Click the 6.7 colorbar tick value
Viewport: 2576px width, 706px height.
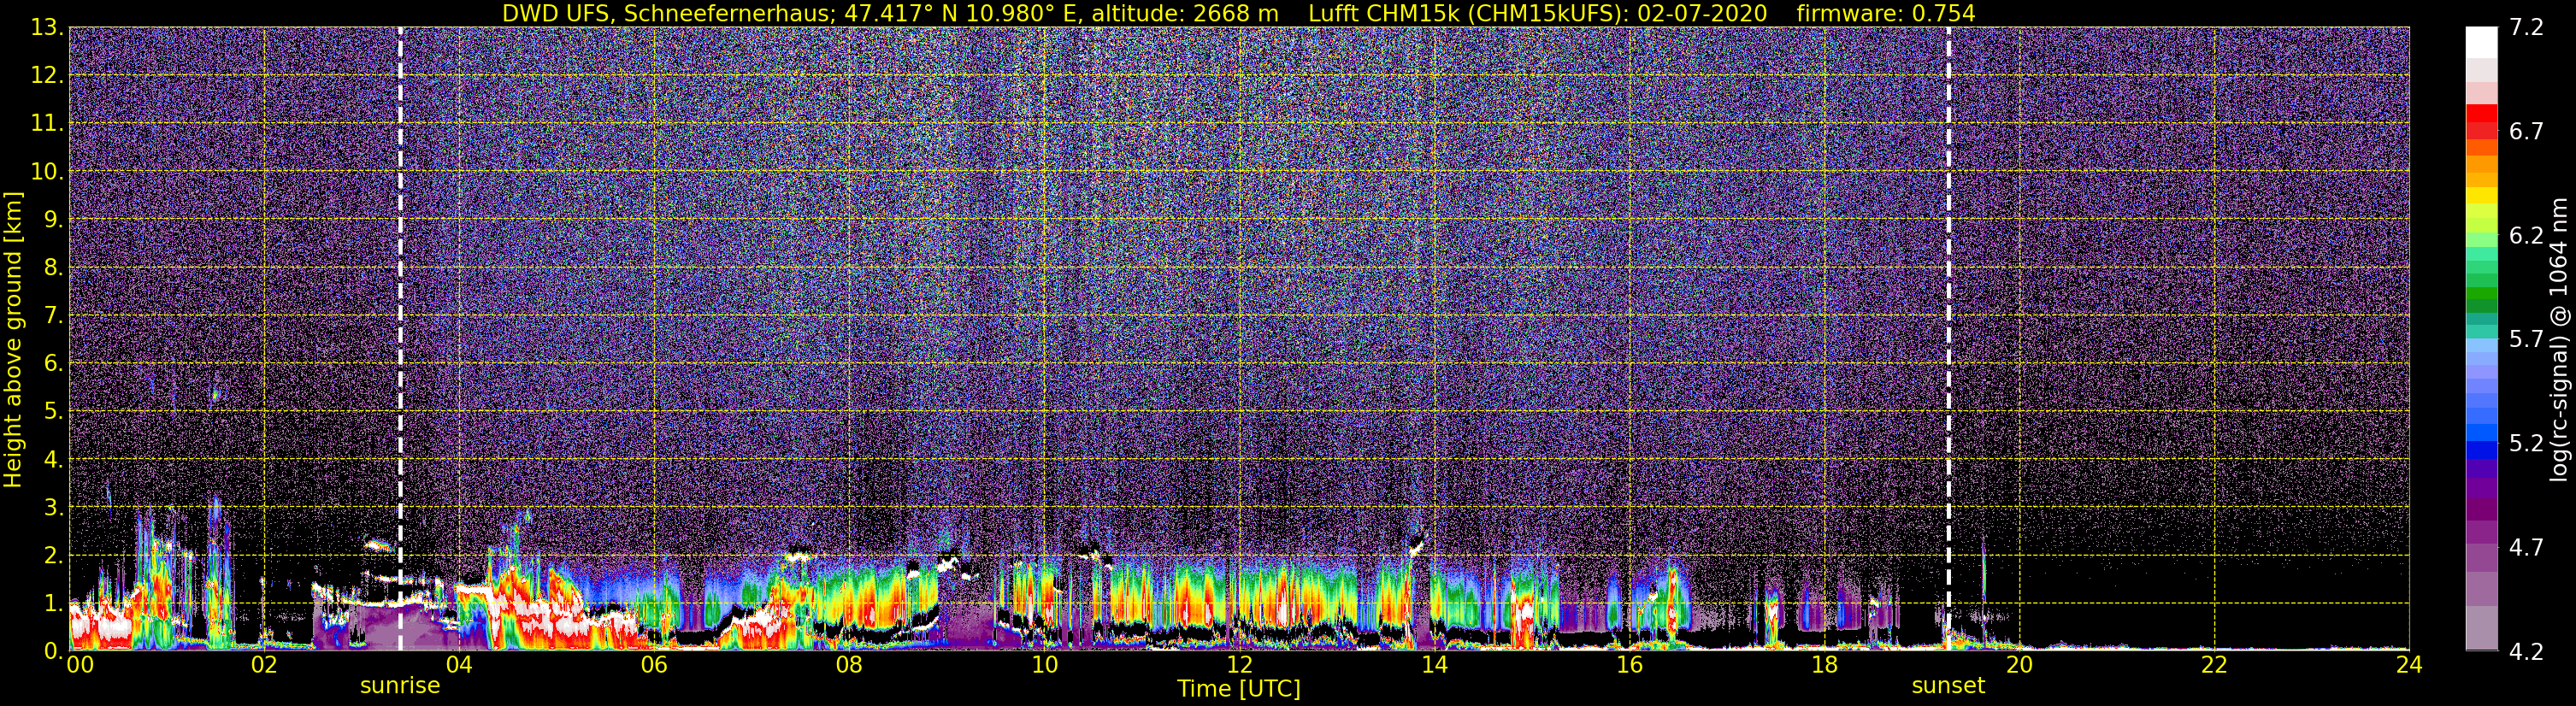tap(2526, 131)
